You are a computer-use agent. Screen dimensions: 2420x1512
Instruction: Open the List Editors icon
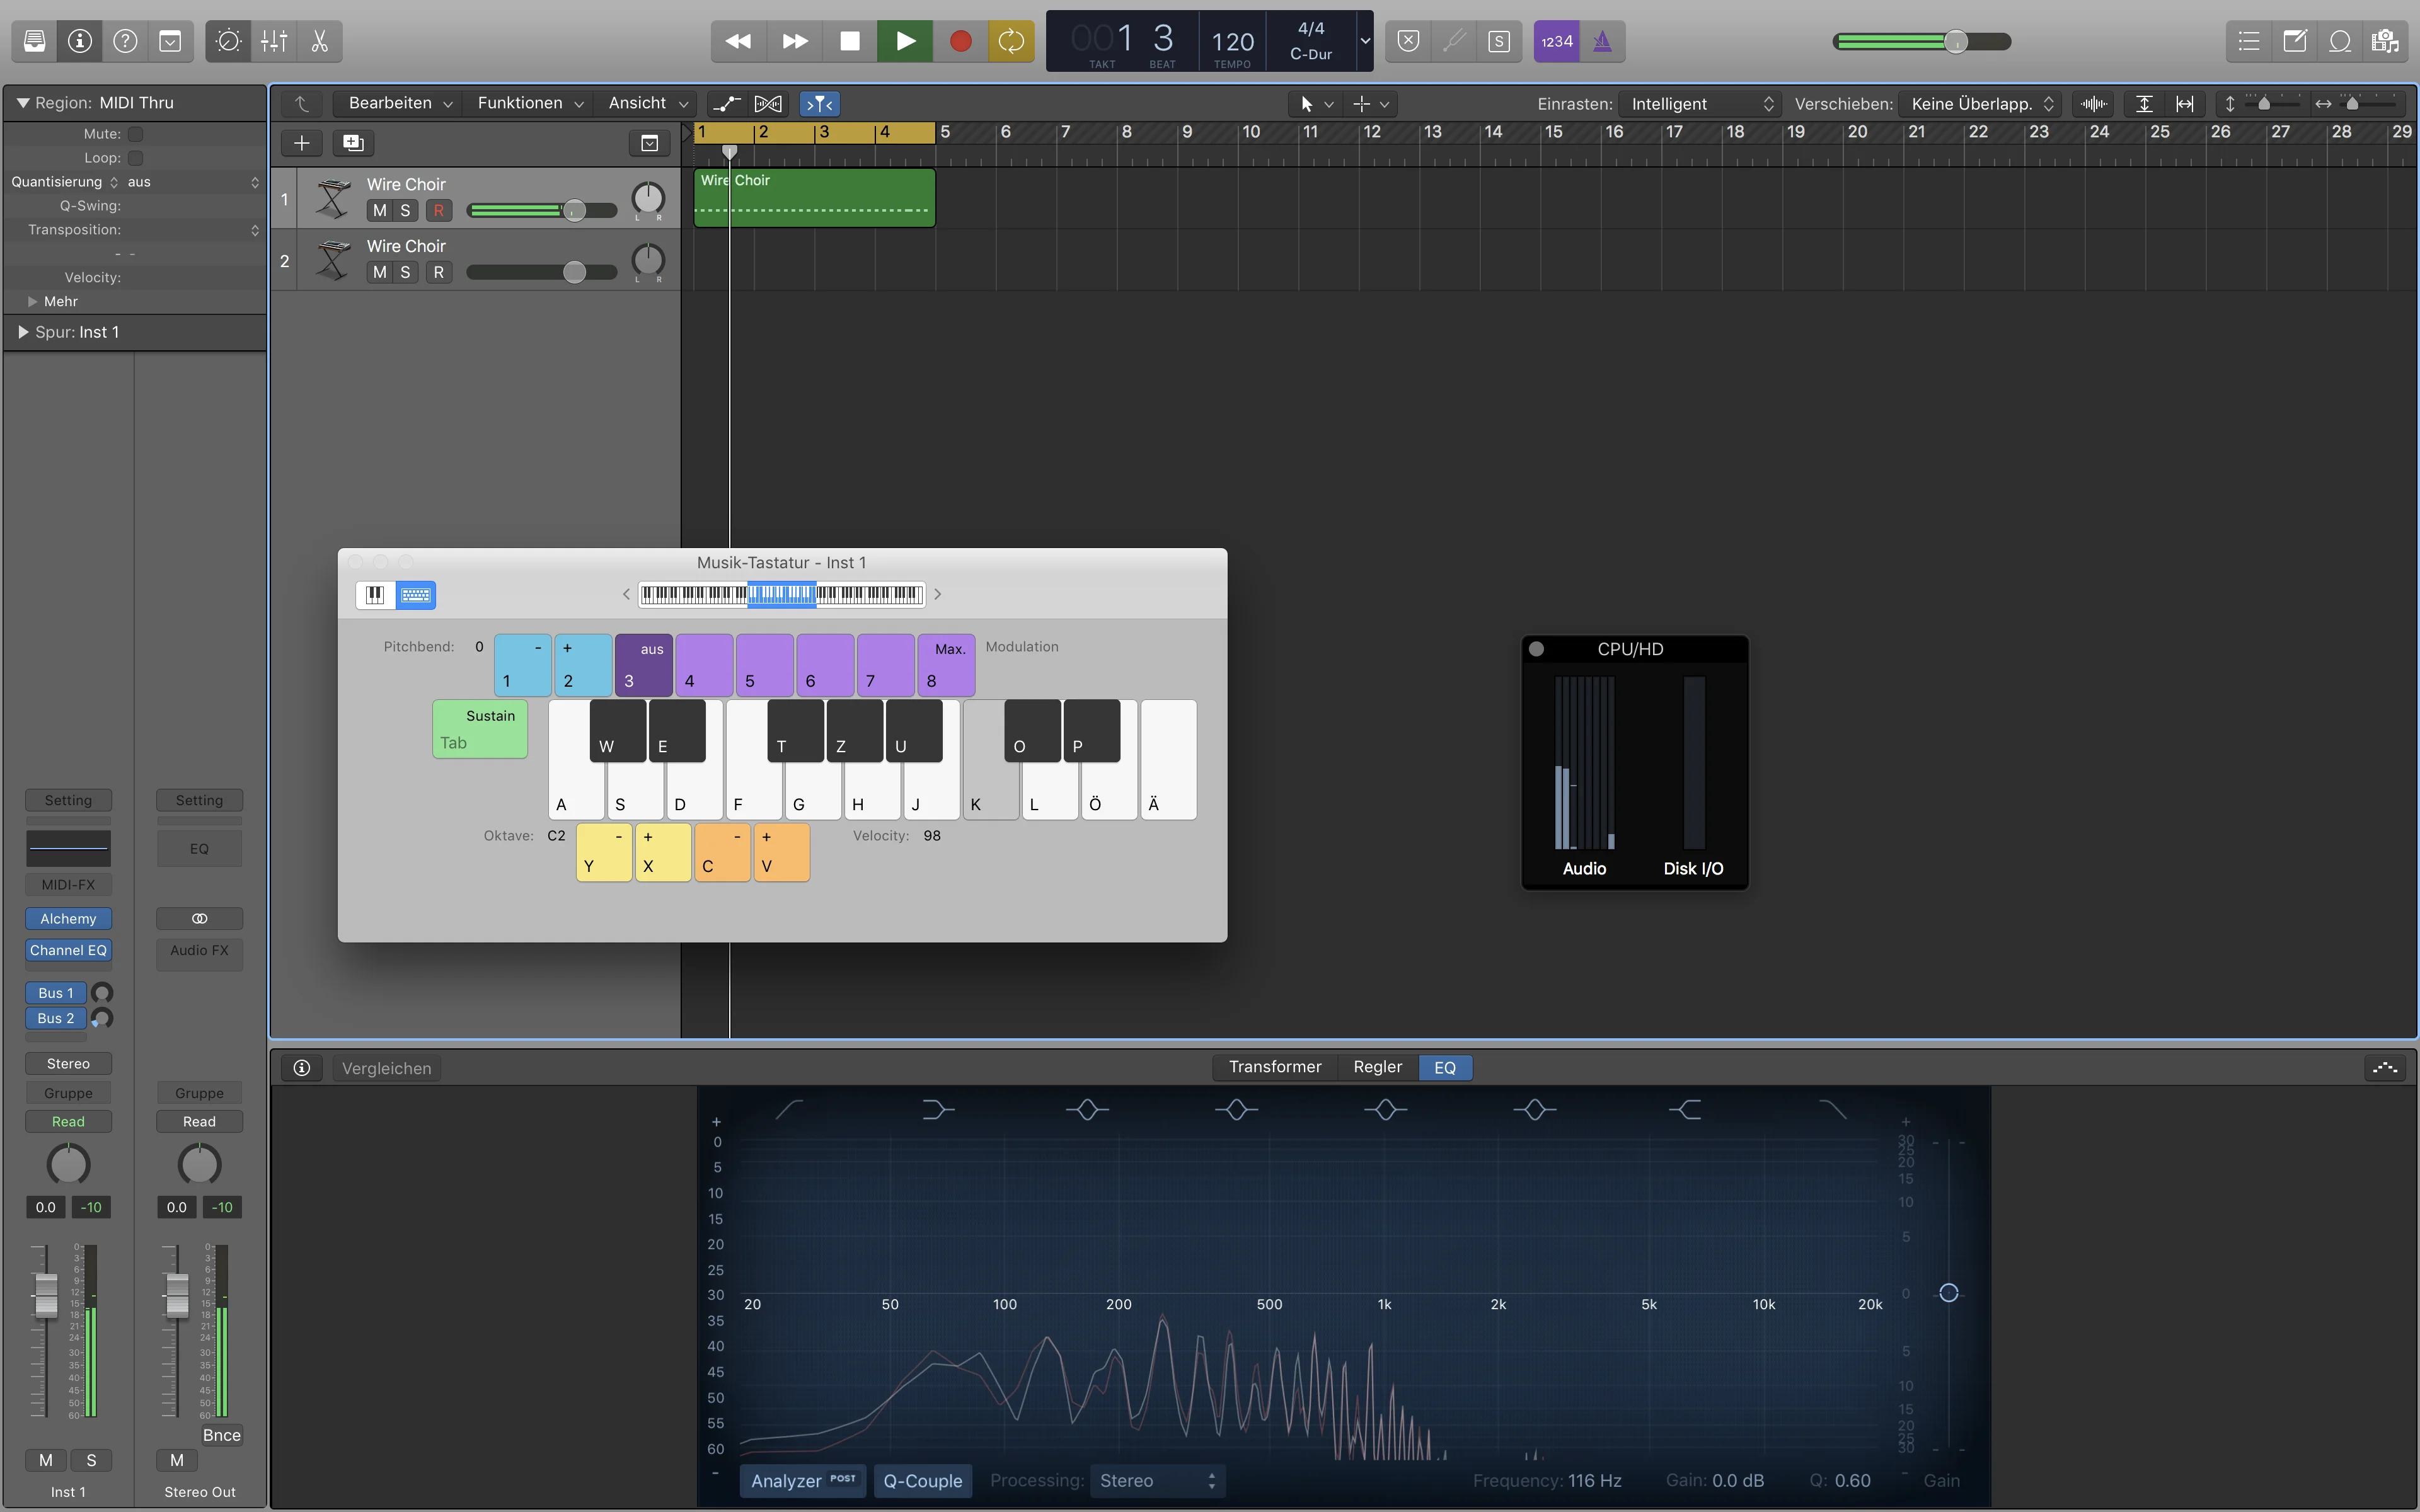[2249, 41]
